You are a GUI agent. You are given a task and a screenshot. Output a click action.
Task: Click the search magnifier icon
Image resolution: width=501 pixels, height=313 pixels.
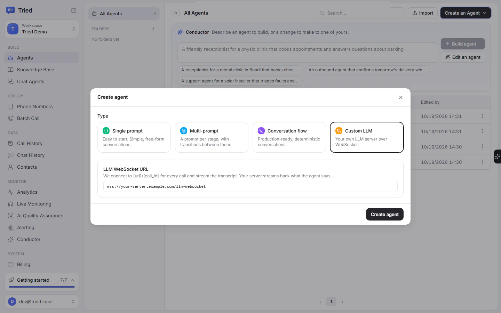pyautogui.click(x=322, y=13)
